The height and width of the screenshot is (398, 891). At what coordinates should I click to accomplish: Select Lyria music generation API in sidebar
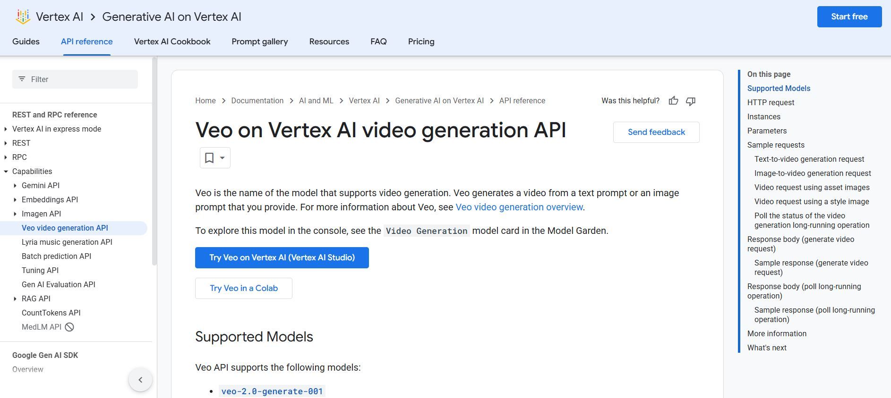[x=67, y=242]
